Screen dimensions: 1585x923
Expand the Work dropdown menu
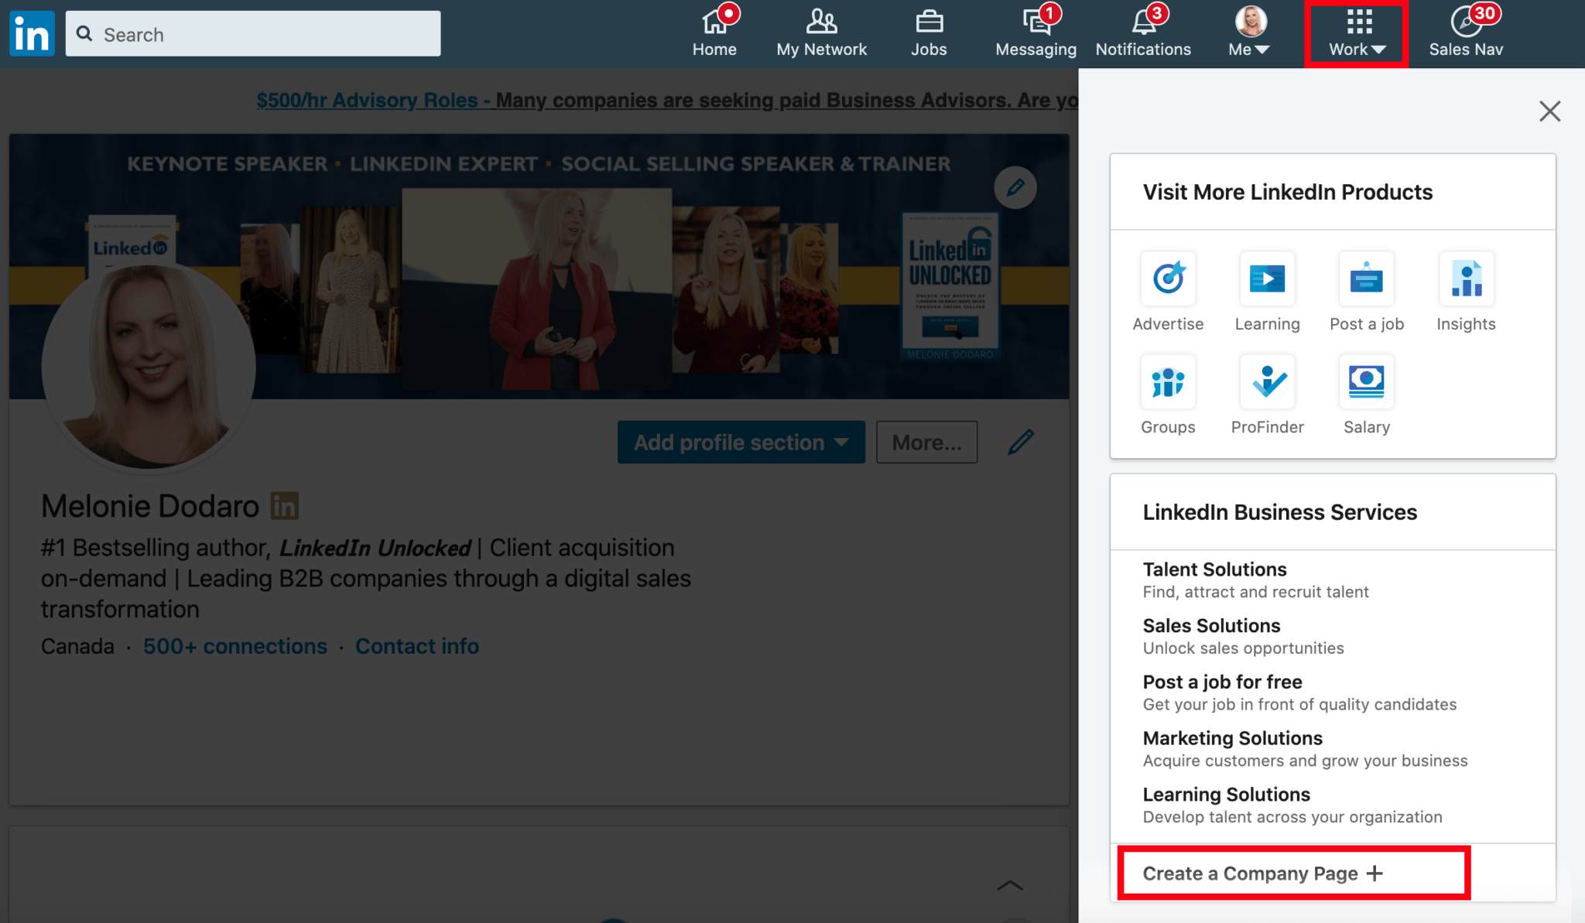(x=1354, y=31)
